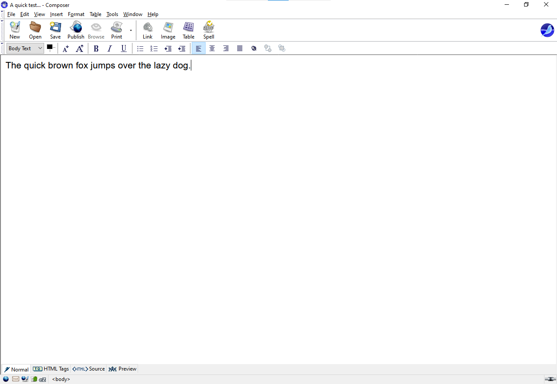Choose the black text color swatch
The width and height of the screenshot is (557, 384).
pyautogui.click(x=49, y=47)
